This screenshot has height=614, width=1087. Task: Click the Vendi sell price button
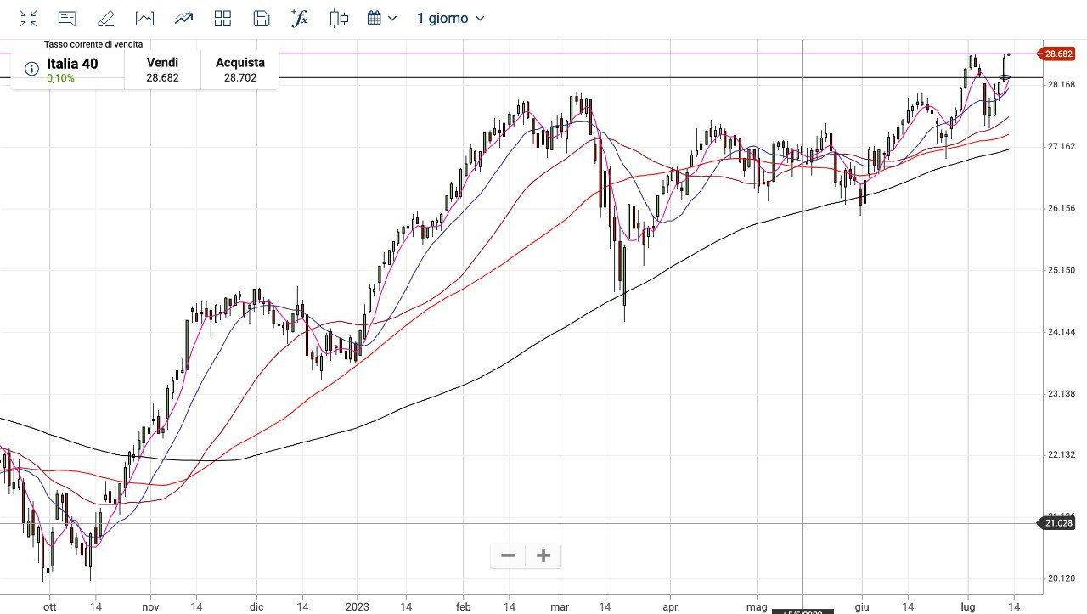(x=162, y=70)
